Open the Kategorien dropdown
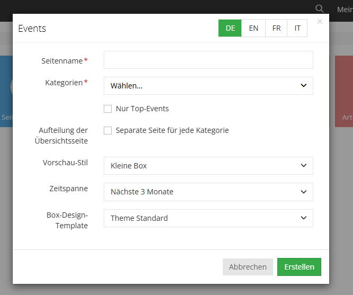 pyautogui.click(x=208, y=86)
